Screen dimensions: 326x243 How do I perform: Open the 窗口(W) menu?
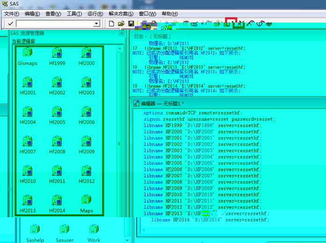pos(147,14)
